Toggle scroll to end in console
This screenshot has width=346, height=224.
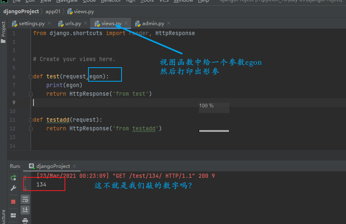pos(25,210)
